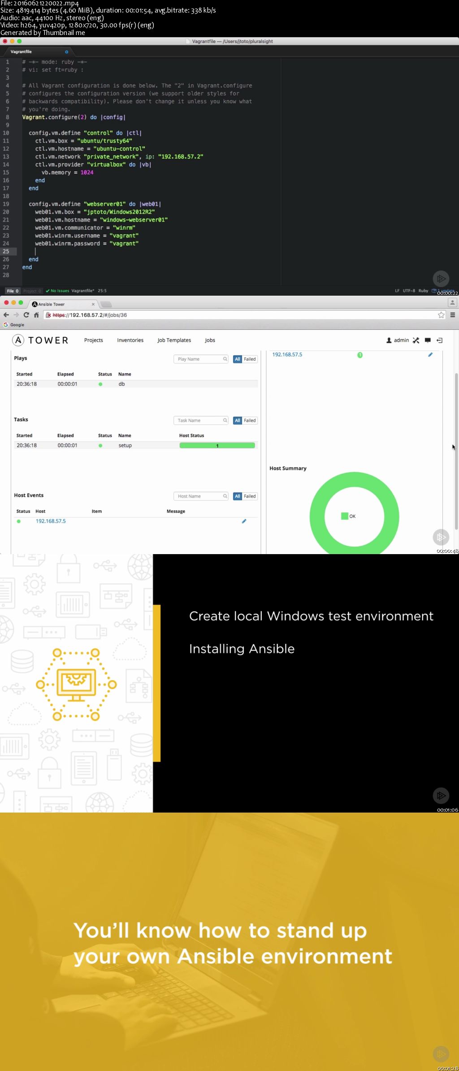Open Job Templates in Tower navigation
The image size is (459, 1071).
174,340
